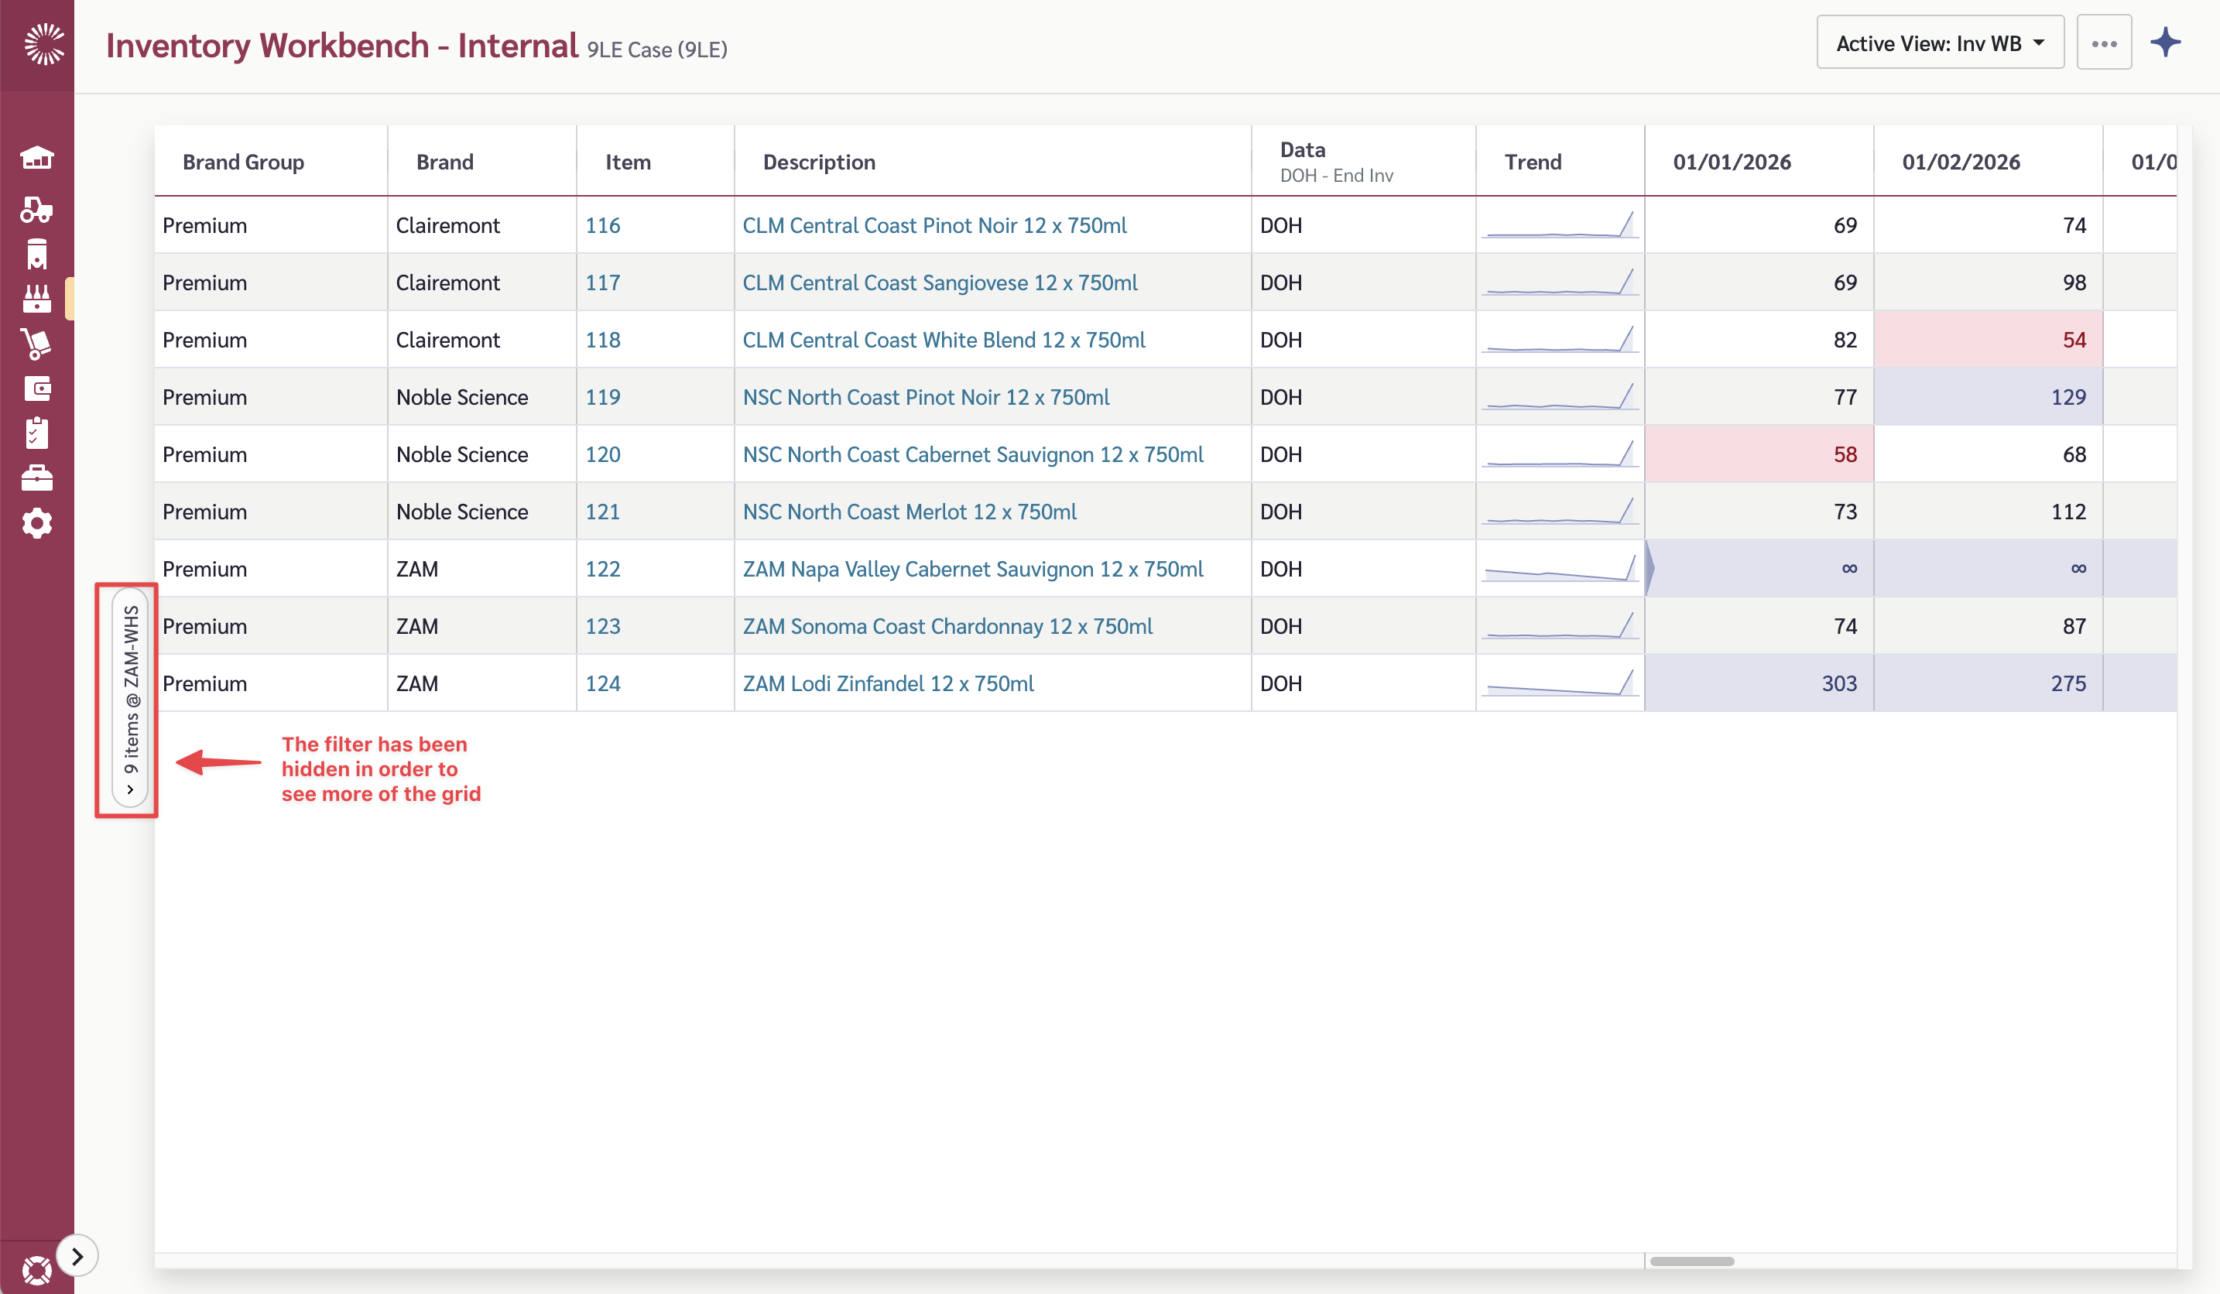
Task: Open item 116 link
Action: 602,225
